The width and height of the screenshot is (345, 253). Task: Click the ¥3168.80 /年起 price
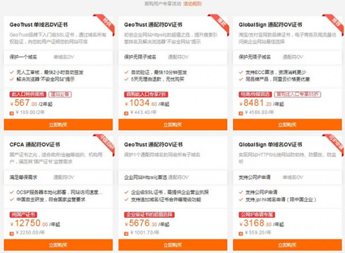point(262,223)
